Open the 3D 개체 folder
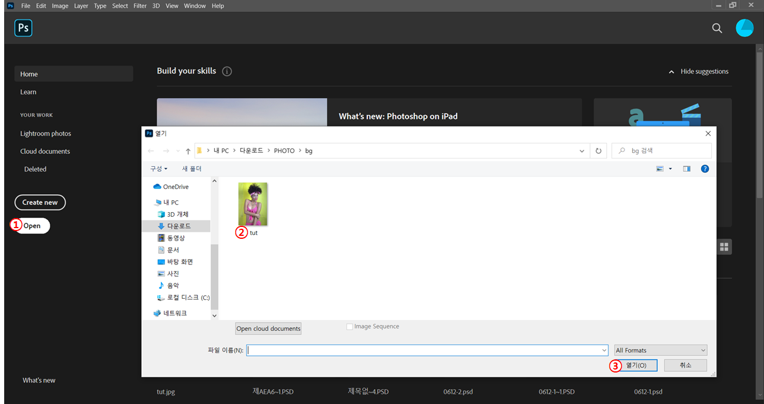This screenshot has height=404, width=764. 173,214
